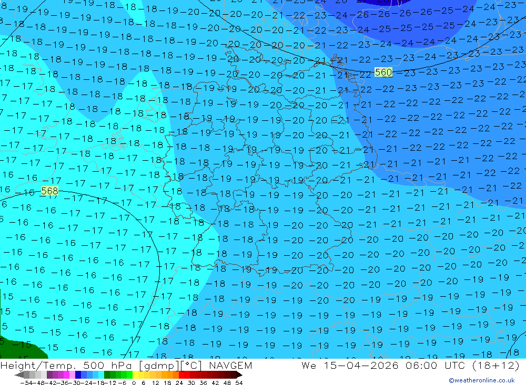
Task: Click the 560 height contour label
Action: 383,72
